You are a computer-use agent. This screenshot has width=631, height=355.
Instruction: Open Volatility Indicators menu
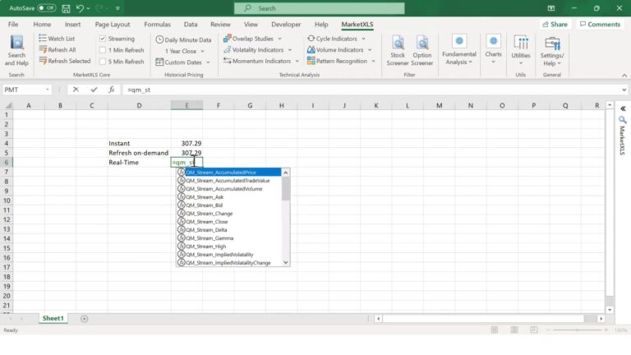point(257,50)
